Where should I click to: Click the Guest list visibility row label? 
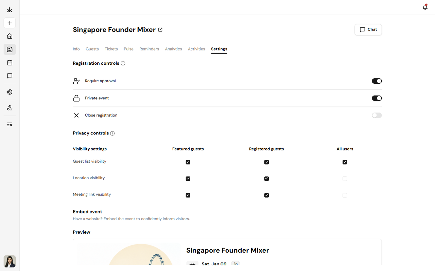pyautogui.click(x=89, y=162)
